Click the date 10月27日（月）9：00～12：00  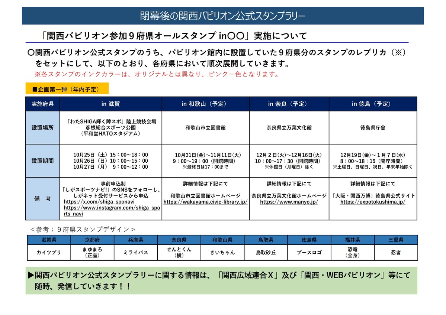click(110, 167)
